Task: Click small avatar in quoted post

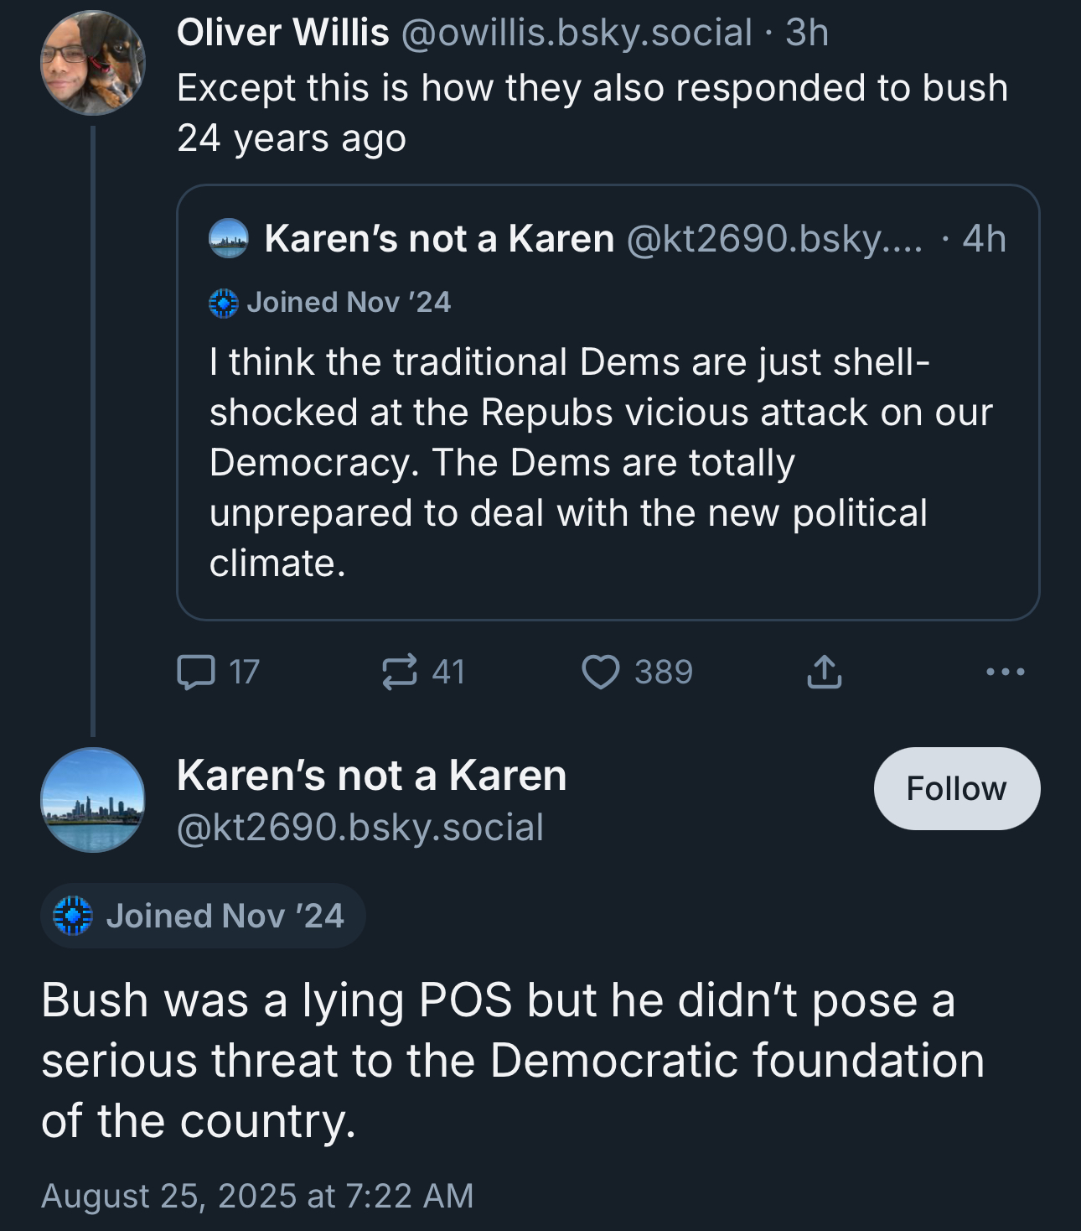Action: coord(228,238)
